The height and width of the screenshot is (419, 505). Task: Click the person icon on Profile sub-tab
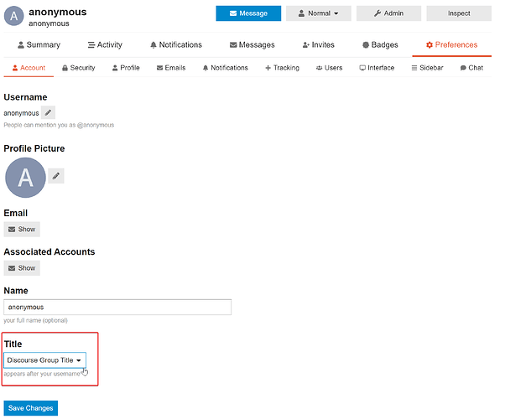point(115,68)
